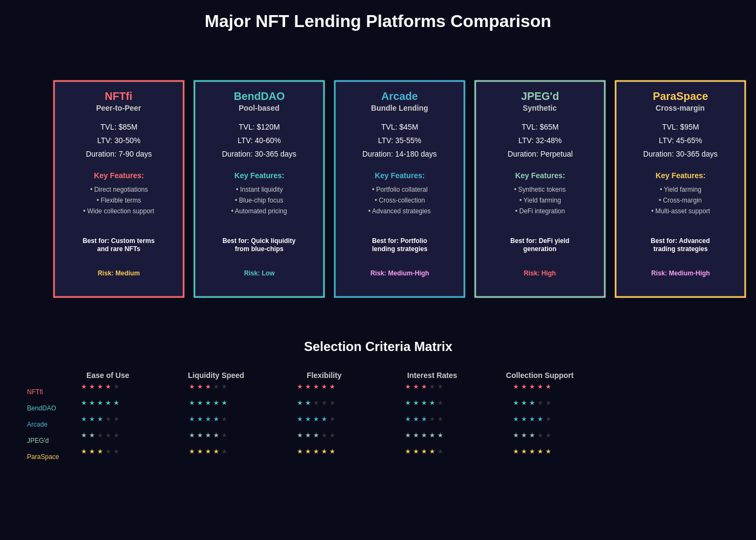This screenshot has width=756, height=540.
Task: Select the 'Synthetic' subtitle under JPEG'd
Action: pyautogui.click(x=540, y=108)
